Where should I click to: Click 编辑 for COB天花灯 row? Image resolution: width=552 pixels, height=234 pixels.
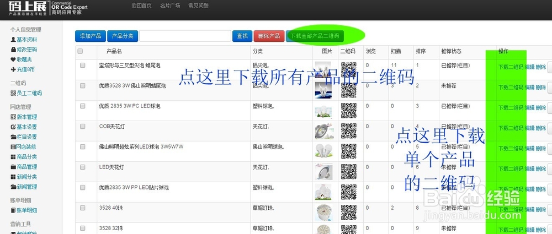coord(530,128)
